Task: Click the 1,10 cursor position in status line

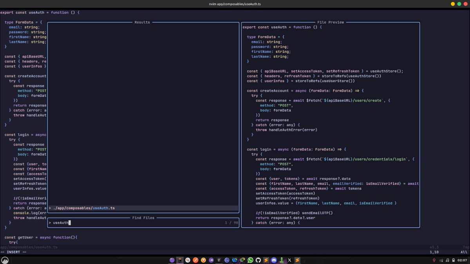Action: [x=434, y=252]
